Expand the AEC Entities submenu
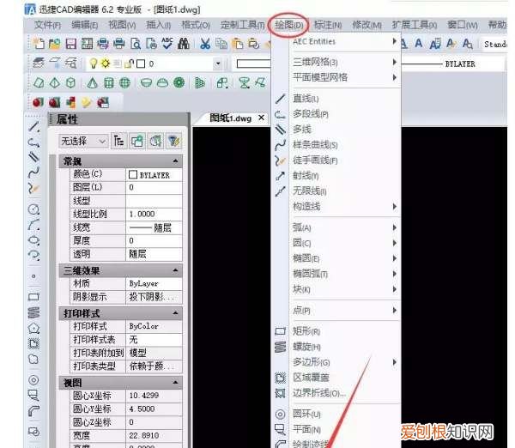Screen dimensions: 515x448 pyautogui.click(x=336, y=41)
